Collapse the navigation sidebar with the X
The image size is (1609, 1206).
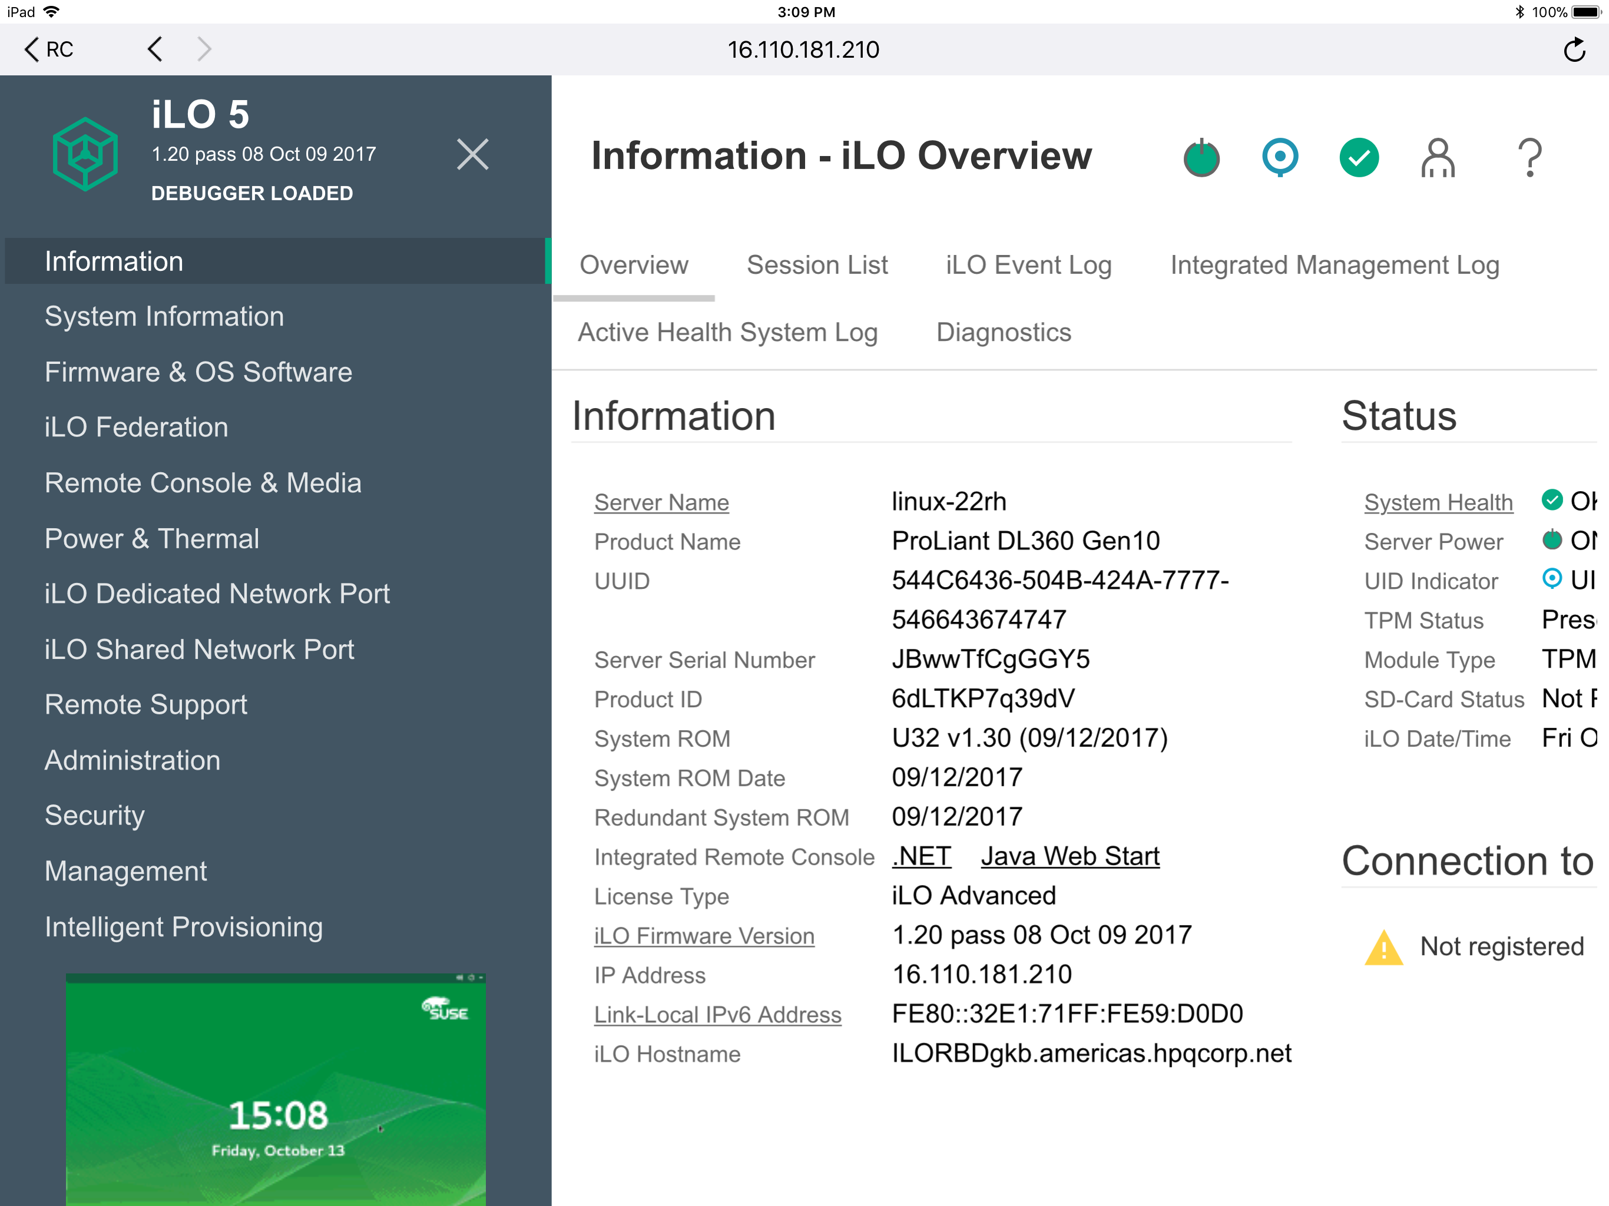473,154
